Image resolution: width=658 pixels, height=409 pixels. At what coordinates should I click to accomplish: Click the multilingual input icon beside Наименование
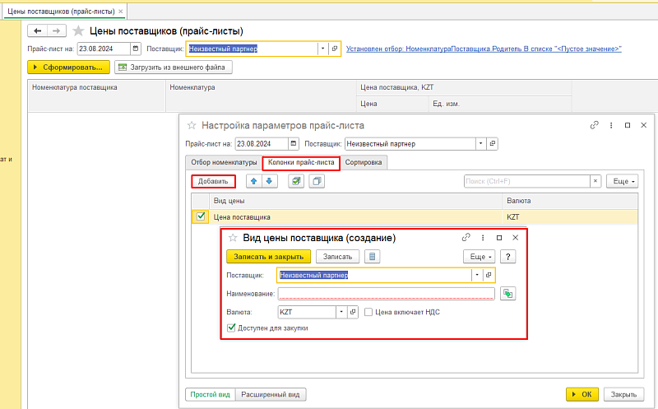tap(507, 293)
